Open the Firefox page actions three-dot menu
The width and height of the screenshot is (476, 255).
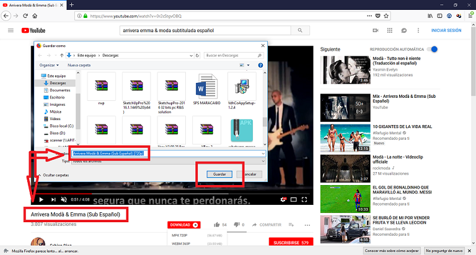[369, 15]
